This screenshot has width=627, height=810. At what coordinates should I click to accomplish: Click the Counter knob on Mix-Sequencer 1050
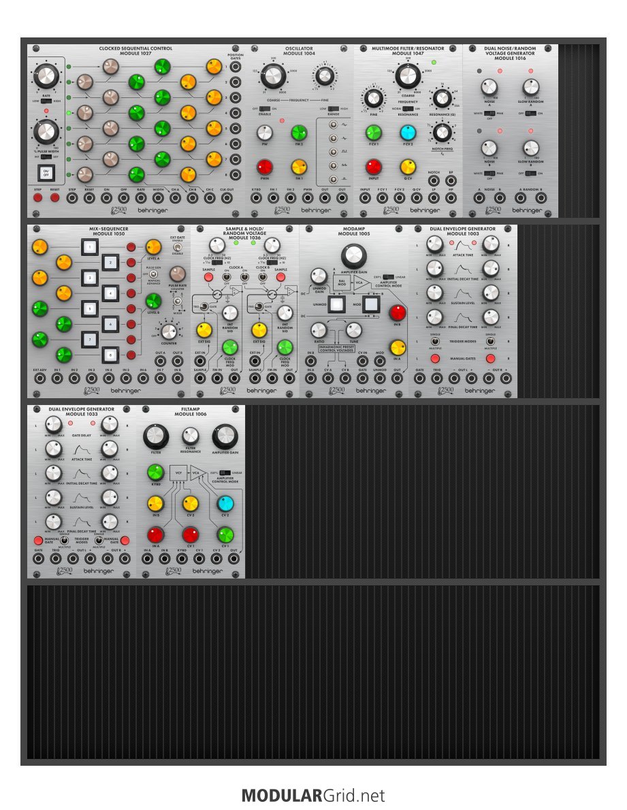click(168, 331)
